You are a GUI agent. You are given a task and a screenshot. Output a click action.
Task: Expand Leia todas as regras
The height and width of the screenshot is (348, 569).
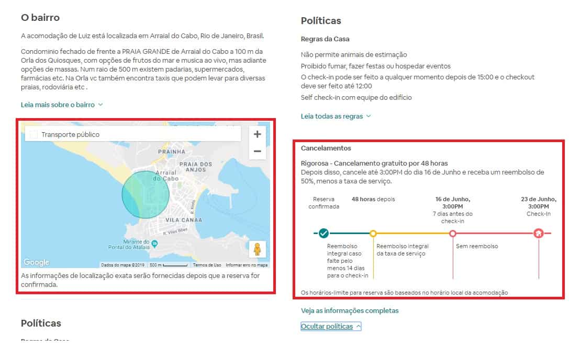pos(336,116)
